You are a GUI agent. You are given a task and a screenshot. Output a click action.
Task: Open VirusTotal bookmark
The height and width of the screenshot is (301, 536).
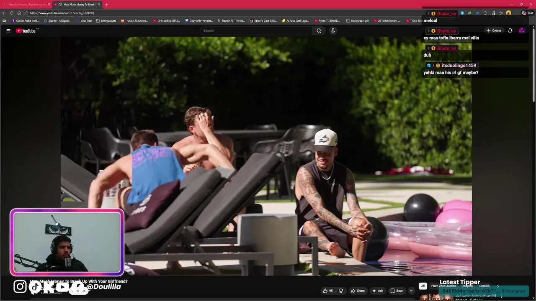tap(84, 20)
